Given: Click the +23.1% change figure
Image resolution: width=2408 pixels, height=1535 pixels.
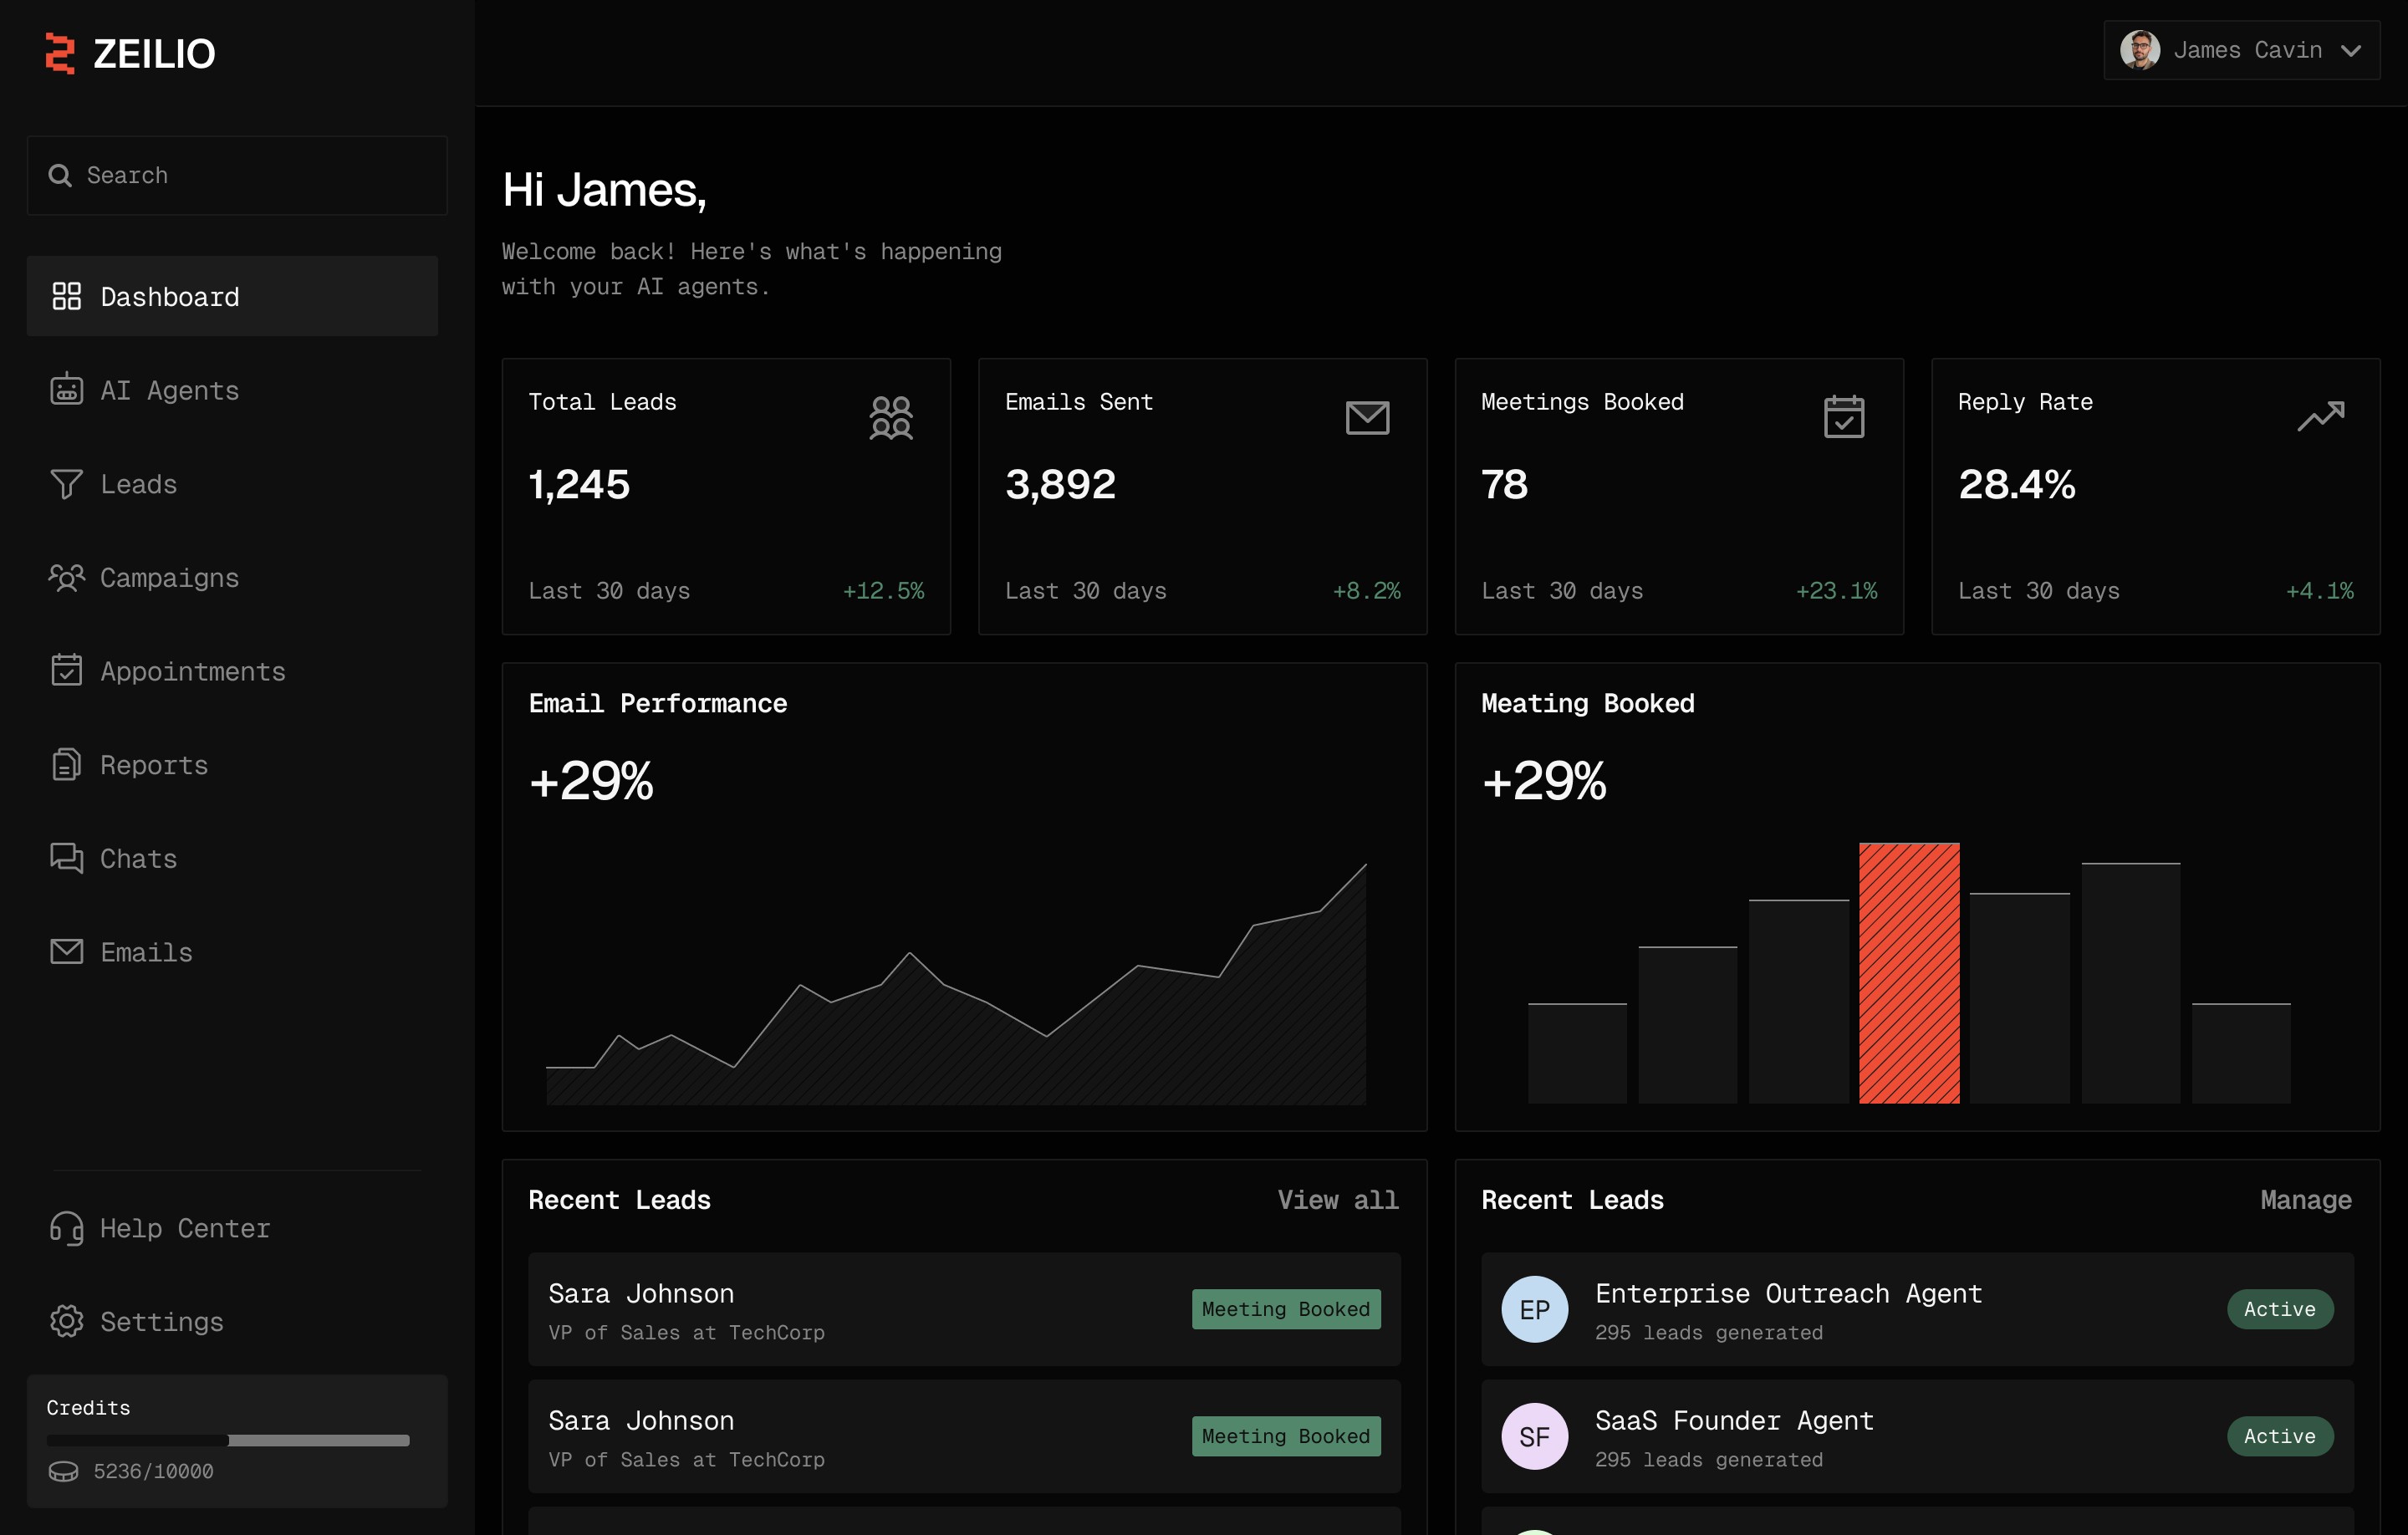Looking at the screenshot, I should (x=1836, y=591).
